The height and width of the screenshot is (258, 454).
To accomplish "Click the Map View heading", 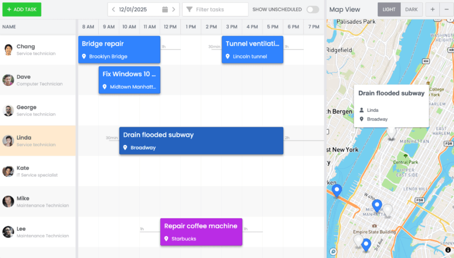I will point(345,9).
